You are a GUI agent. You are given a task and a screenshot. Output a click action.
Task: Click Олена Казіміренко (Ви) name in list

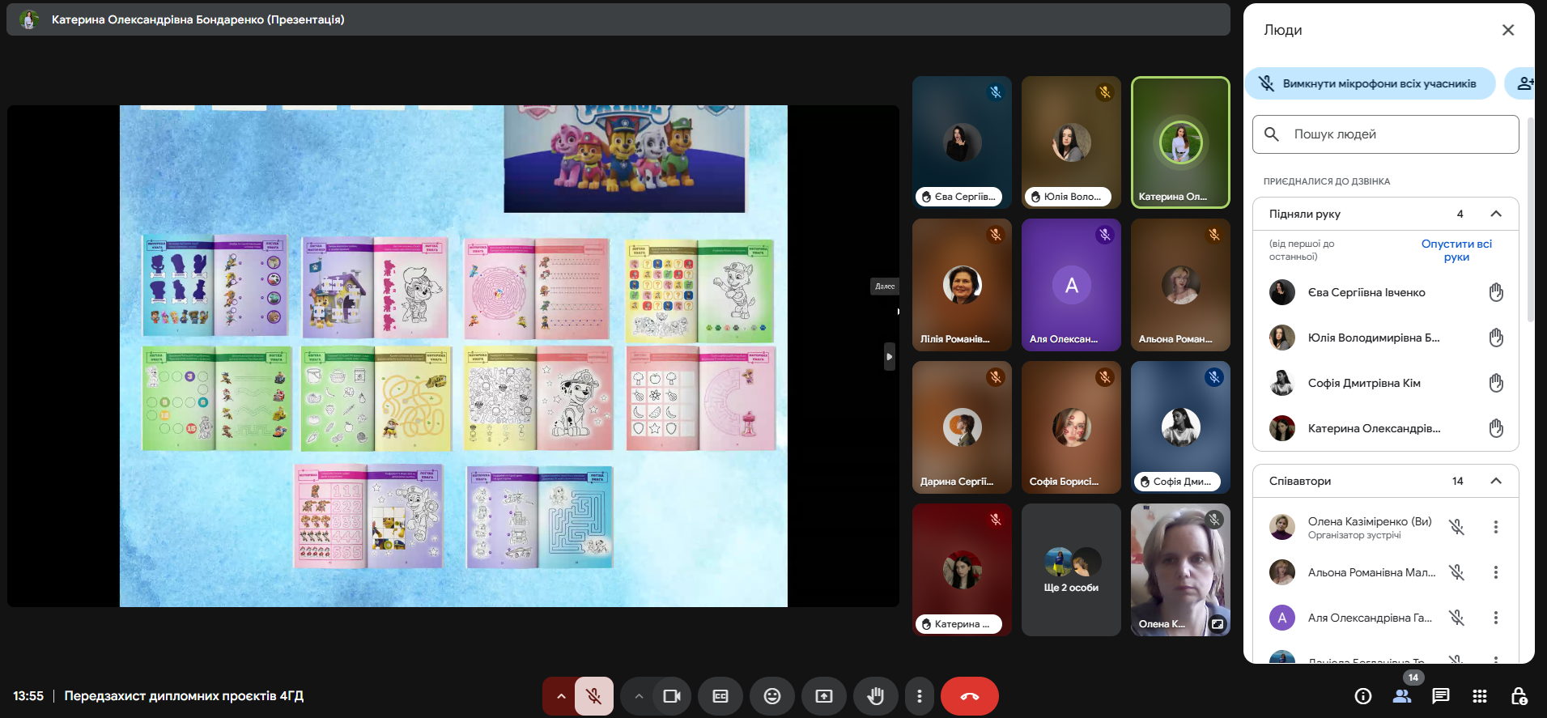[x=1370, y=521]
